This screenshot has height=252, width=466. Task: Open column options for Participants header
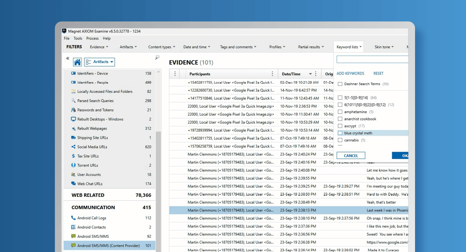click(x=272, y=74)
